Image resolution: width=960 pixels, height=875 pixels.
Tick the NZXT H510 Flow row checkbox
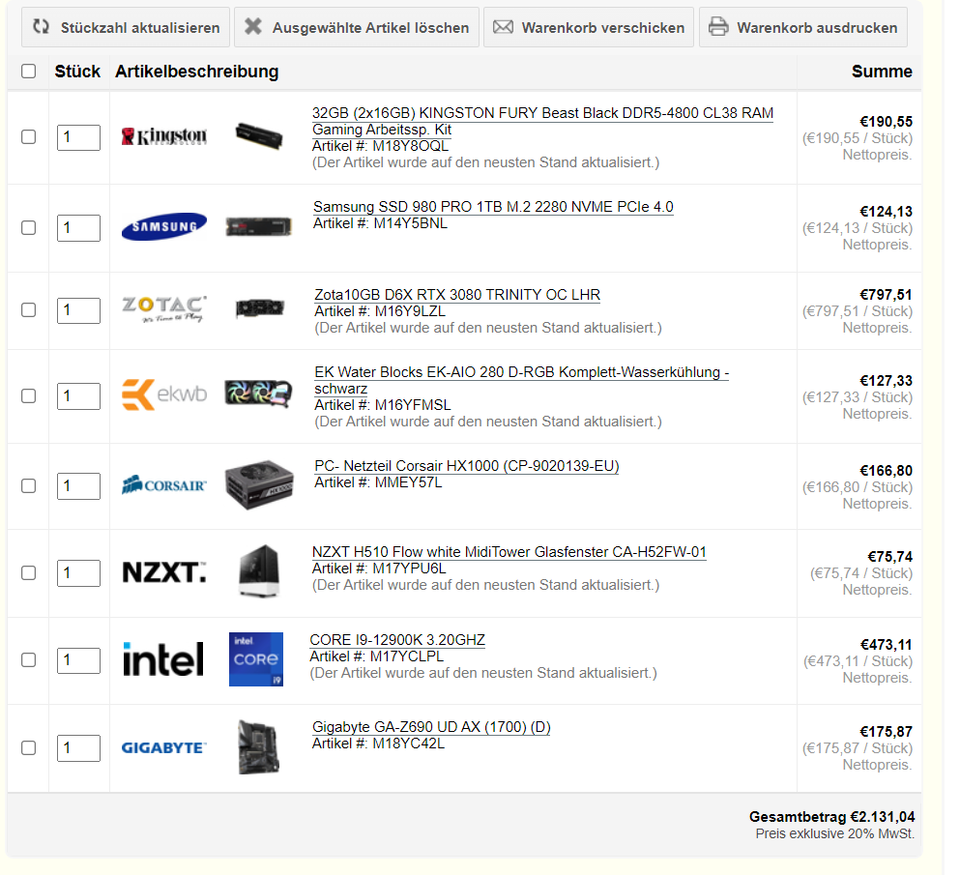pos(28,572)
